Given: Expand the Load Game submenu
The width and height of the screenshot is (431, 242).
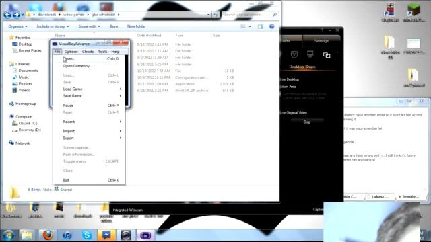Looking at the screenshot, I should (x=88, y=89).
